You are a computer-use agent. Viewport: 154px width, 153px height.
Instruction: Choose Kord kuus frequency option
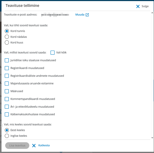coord(7,42)
